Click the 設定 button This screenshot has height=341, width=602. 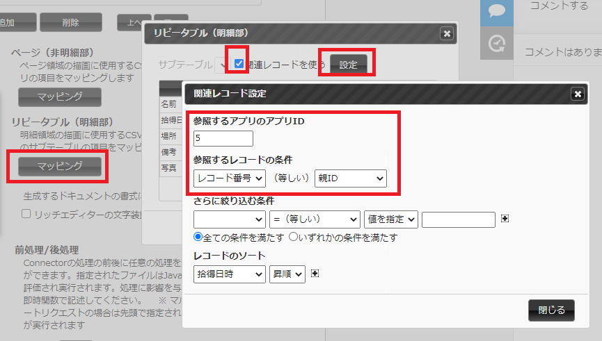pos(348,65)
